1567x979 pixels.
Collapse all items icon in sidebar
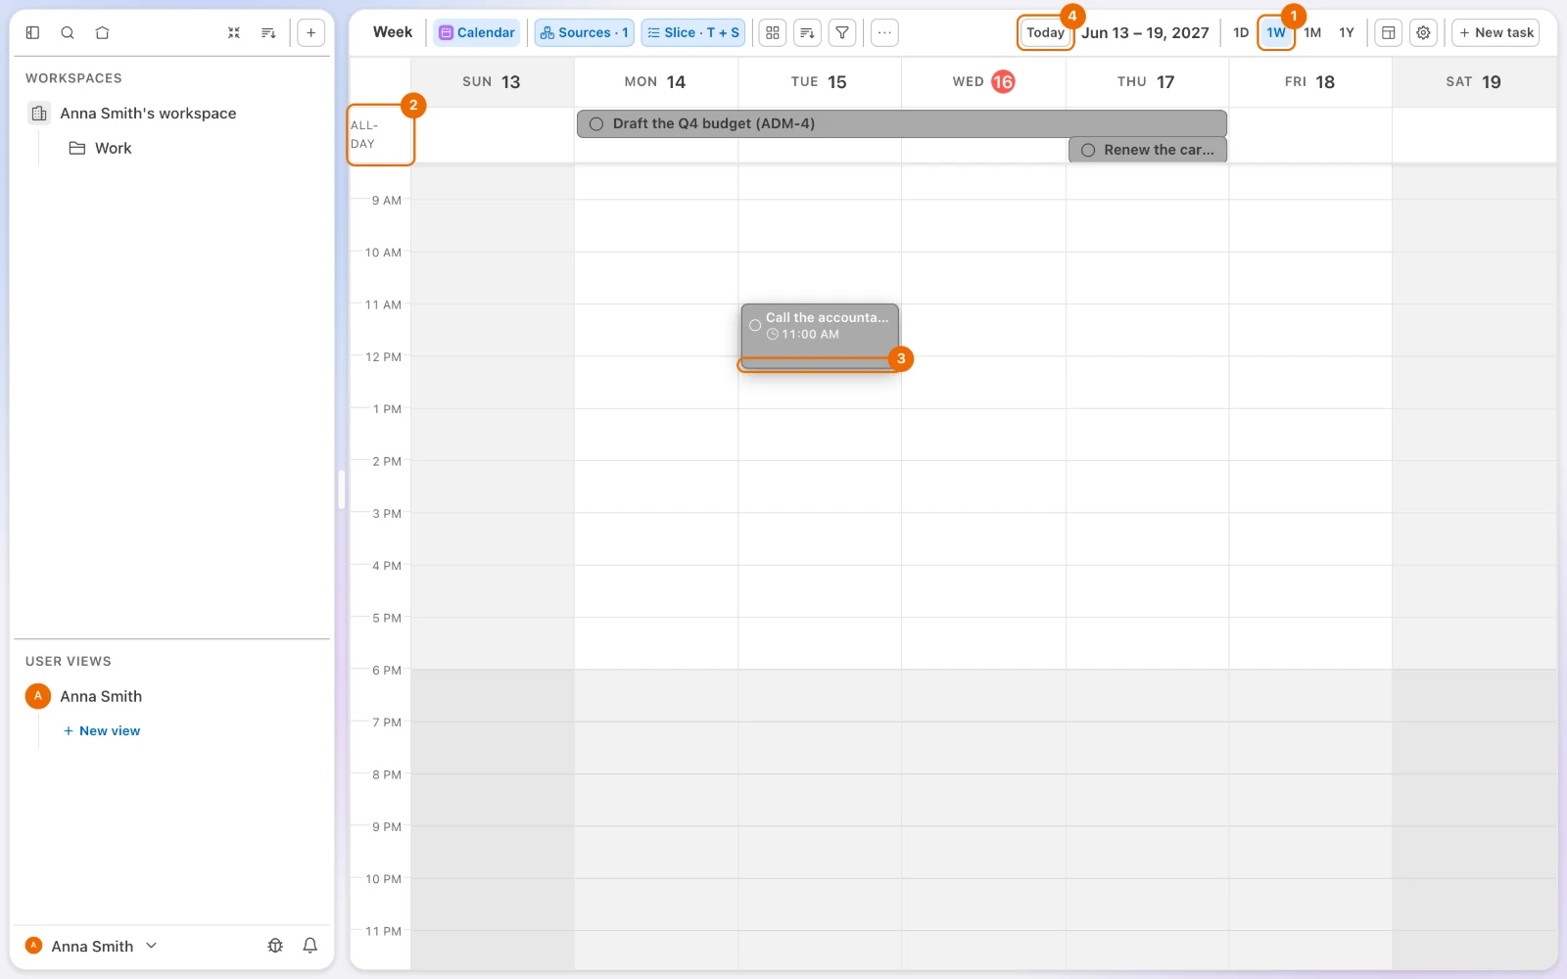(234, 32)
